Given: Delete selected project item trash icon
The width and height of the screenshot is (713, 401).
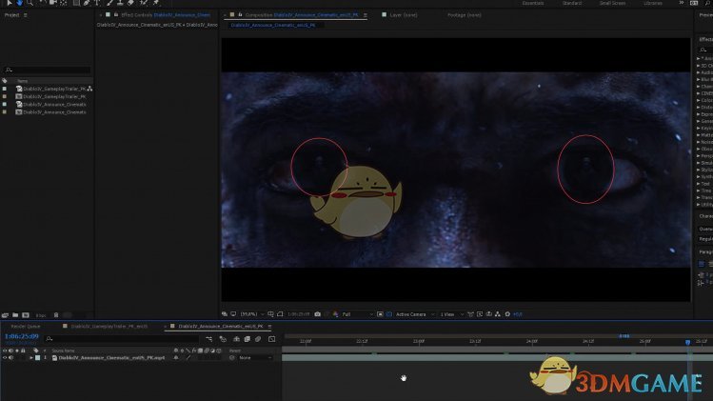Looking at the screenshot, I should tap(56, 315).
